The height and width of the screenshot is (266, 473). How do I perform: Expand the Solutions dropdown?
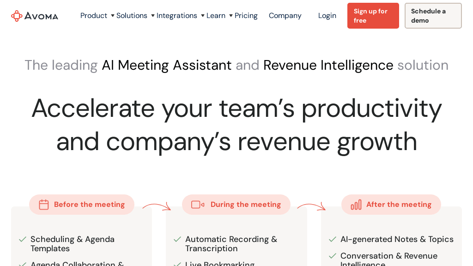click(132, 15)
